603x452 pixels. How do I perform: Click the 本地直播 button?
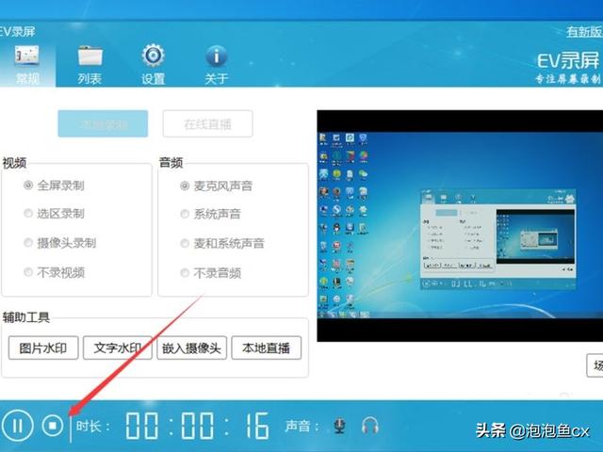(266, 348)
